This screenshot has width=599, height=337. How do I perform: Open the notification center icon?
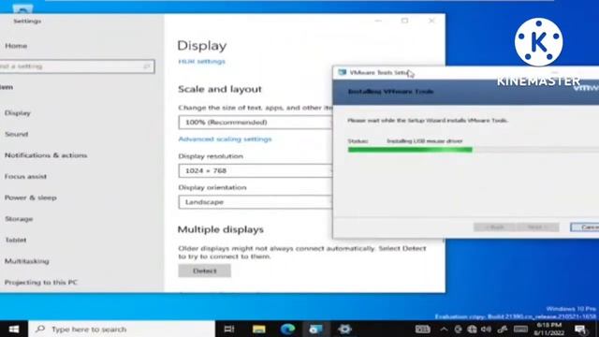(580, 329)
